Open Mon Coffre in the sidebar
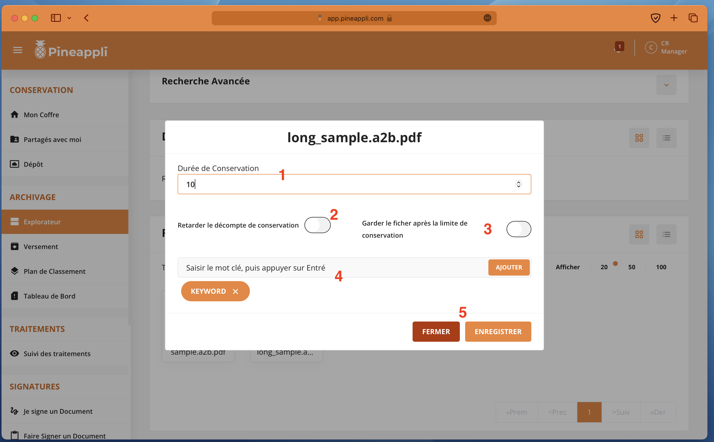Viewport: 714px width, 442px height. (x=41, y=115)
